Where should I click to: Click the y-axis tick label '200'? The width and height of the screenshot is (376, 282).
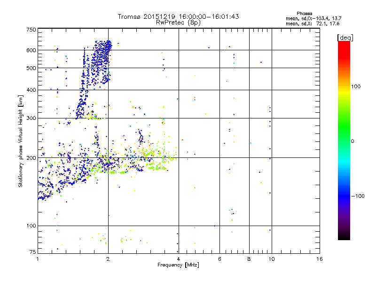[31, 158]
